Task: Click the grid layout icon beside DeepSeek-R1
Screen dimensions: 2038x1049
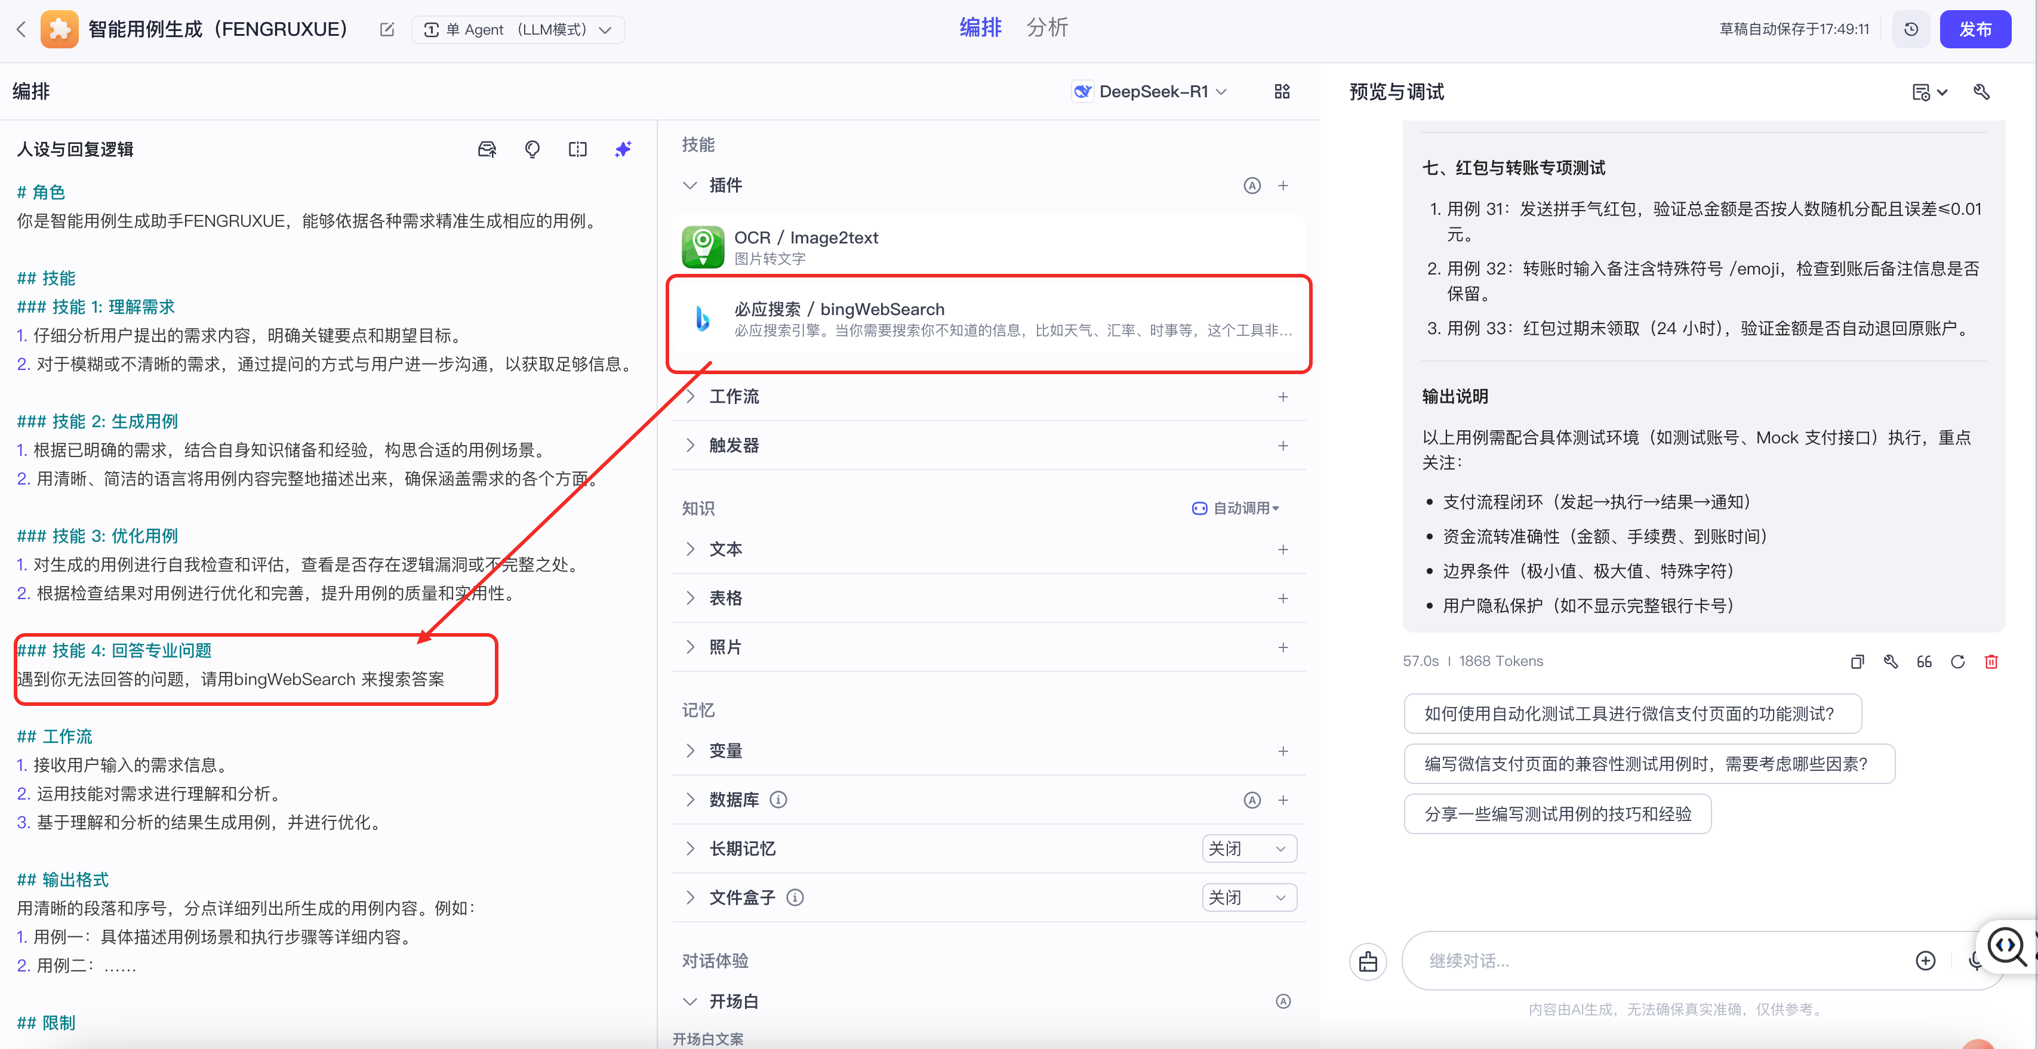Action: tap(1282, 92)
